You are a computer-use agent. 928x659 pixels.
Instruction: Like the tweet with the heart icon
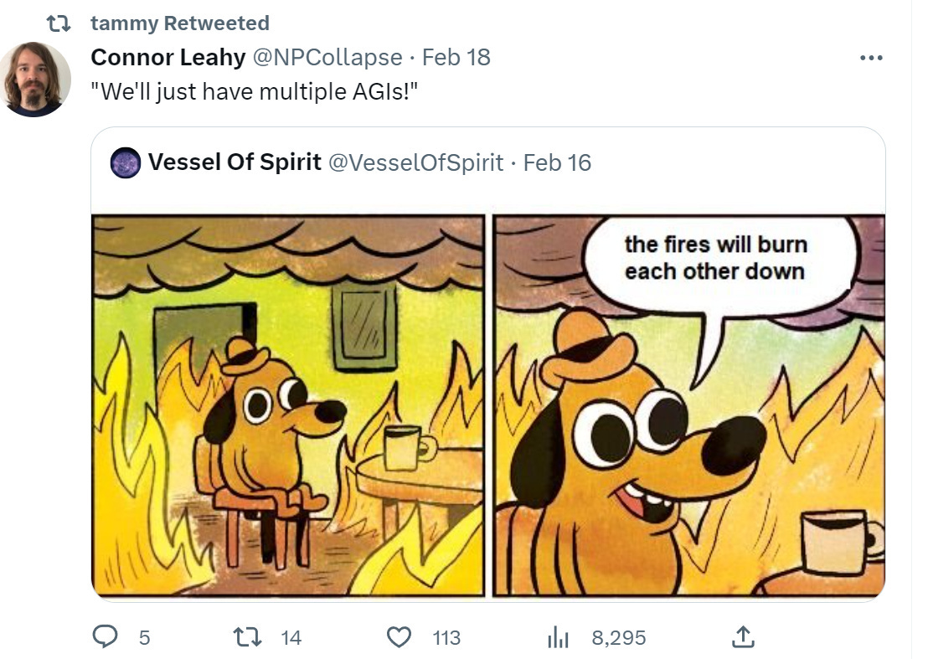[x=399, y=637]
